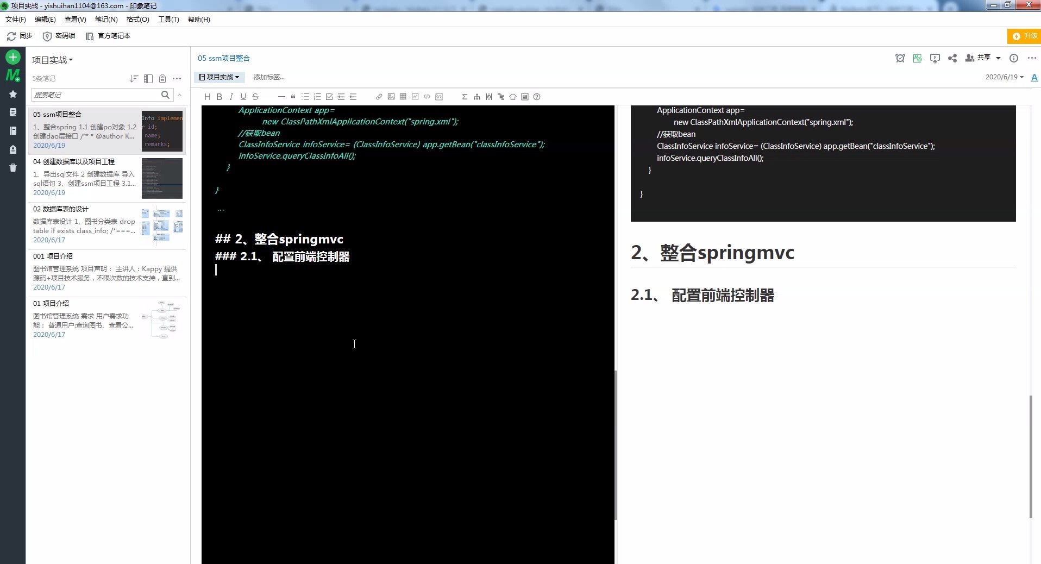Viewport: 1041px width, 564px height.
Task: Insert a hyperlink from the editor toolbar
Action: click(379, 97)
